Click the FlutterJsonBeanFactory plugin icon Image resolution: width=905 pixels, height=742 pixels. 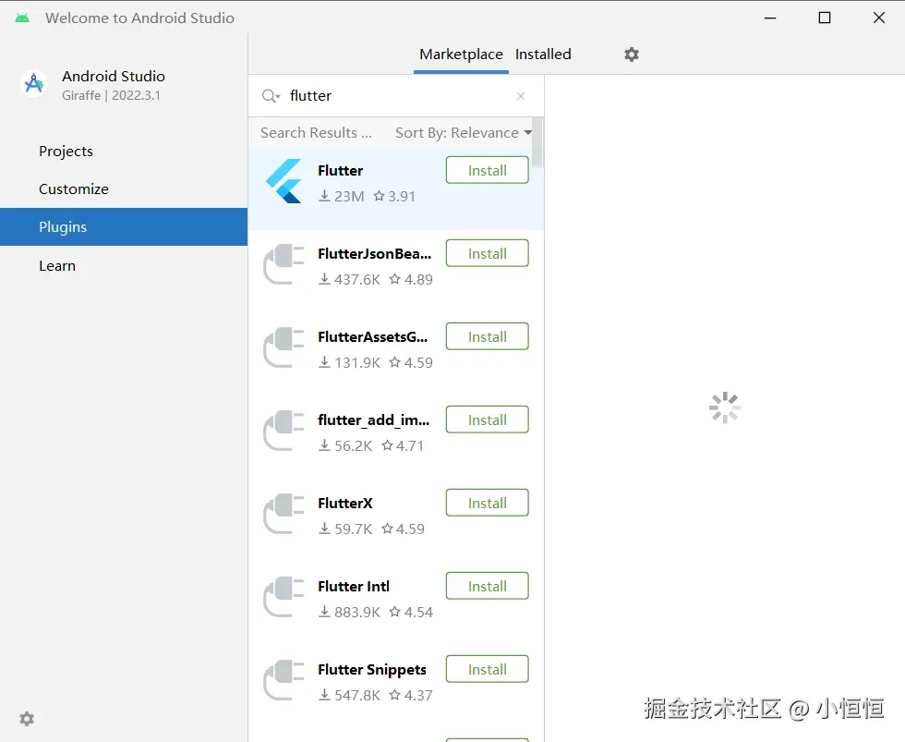pos(284,264)
